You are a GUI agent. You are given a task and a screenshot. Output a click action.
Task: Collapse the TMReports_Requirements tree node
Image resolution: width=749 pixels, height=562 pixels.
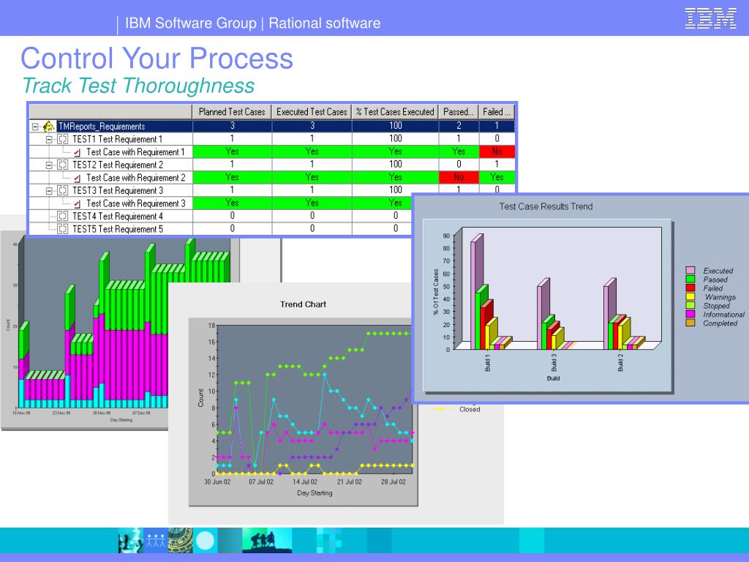pyautogui.click(x=35, y=127)
